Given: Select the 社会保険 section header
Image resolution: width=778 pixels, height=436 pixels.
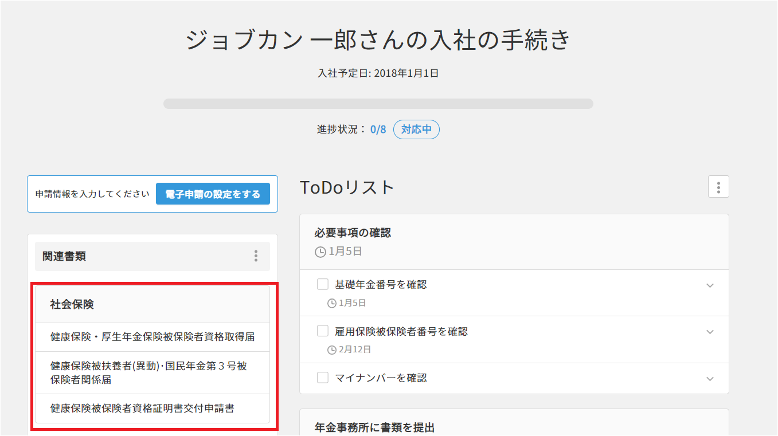Looking at the screenshot, I should [x=72, y=305].
